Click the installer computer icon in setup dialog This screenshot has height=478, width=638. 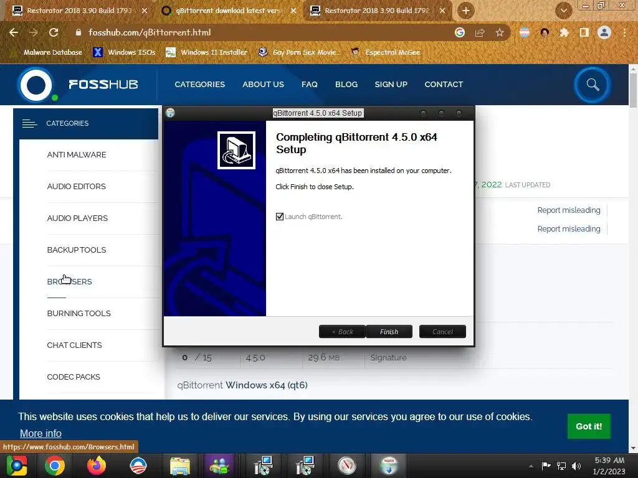point(236,150)
